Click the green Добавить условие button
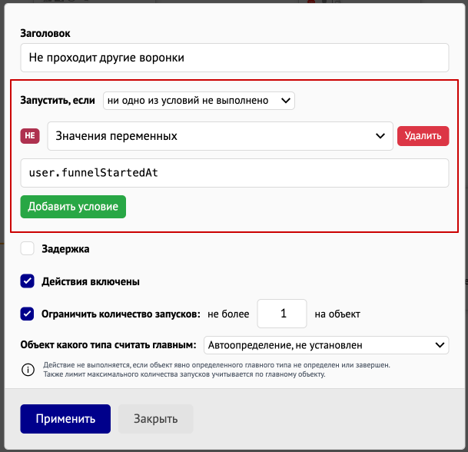 coord(73,207)
